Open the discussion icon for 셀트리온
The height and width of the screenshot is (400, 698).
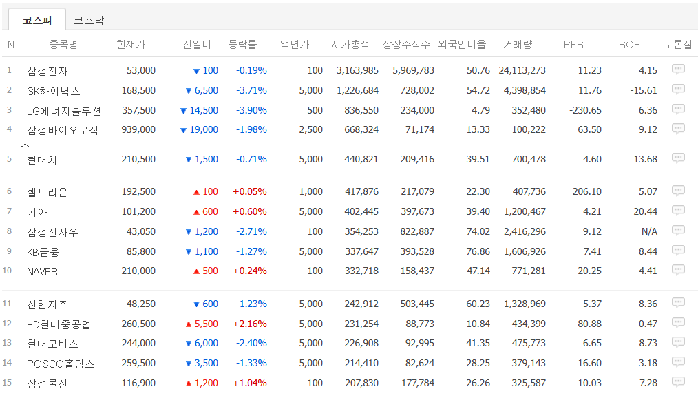(679, 191)
